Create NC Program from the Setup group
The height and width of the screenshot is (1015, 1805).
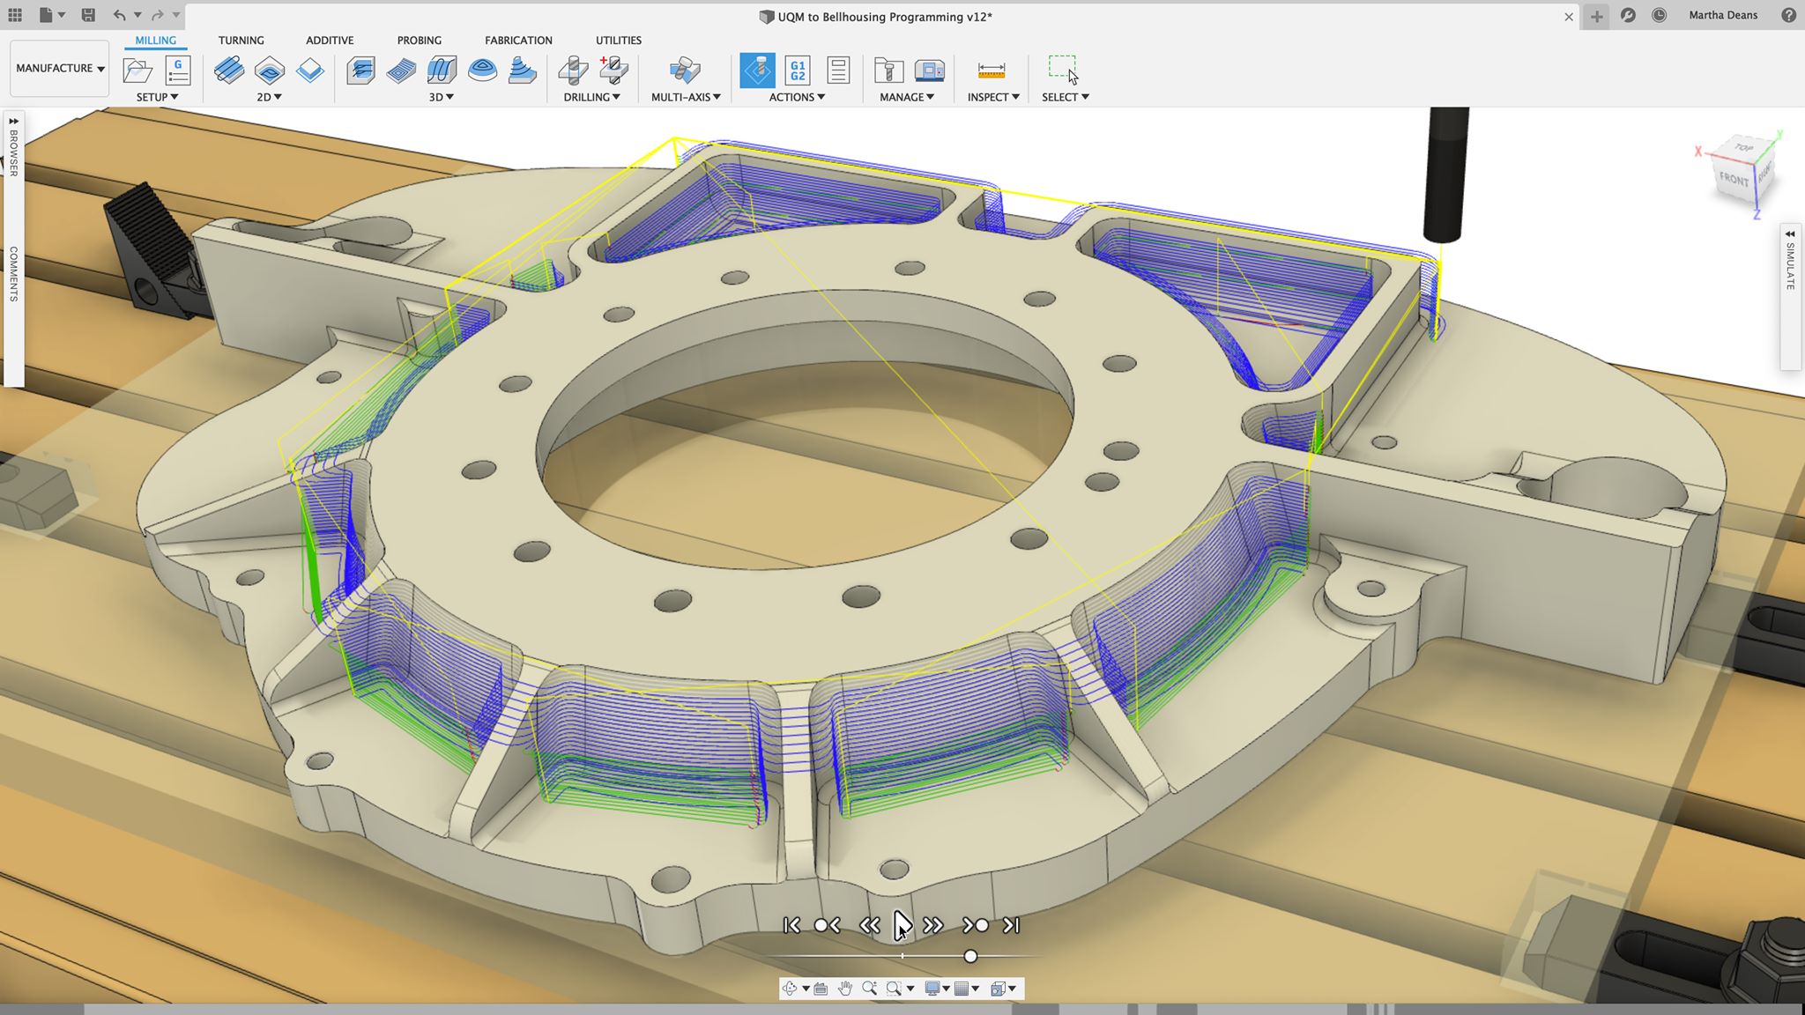click(178, 70)
